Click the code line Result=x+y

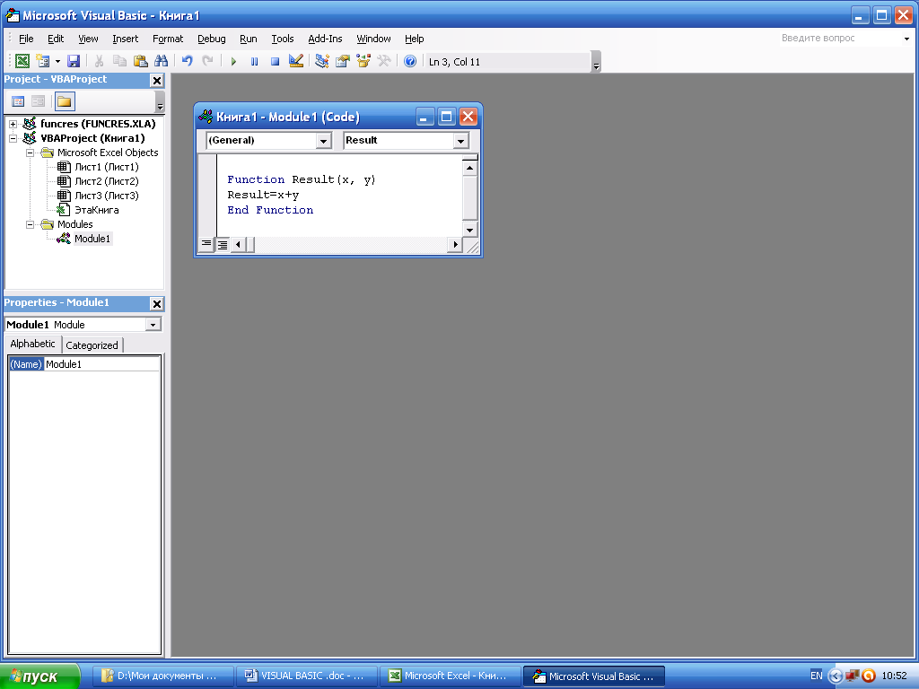point(263,195)
